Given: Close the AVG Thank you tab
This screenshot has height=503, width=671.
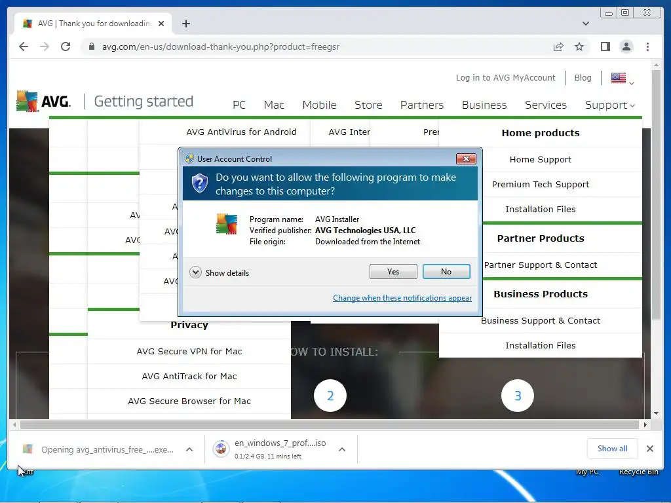Looking at the screenshot, I should pyautogui.click(x=161, y=24).
